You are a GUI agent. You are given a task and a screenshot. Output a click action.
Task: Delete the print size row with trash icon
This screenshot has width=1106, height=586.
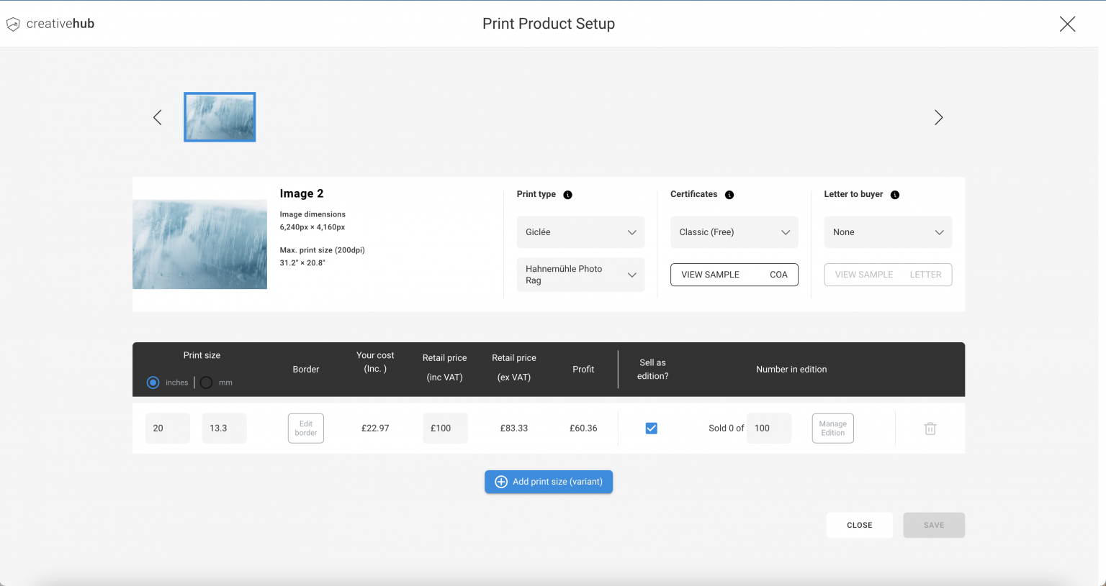pyautogui.click(x=930, y=429)
